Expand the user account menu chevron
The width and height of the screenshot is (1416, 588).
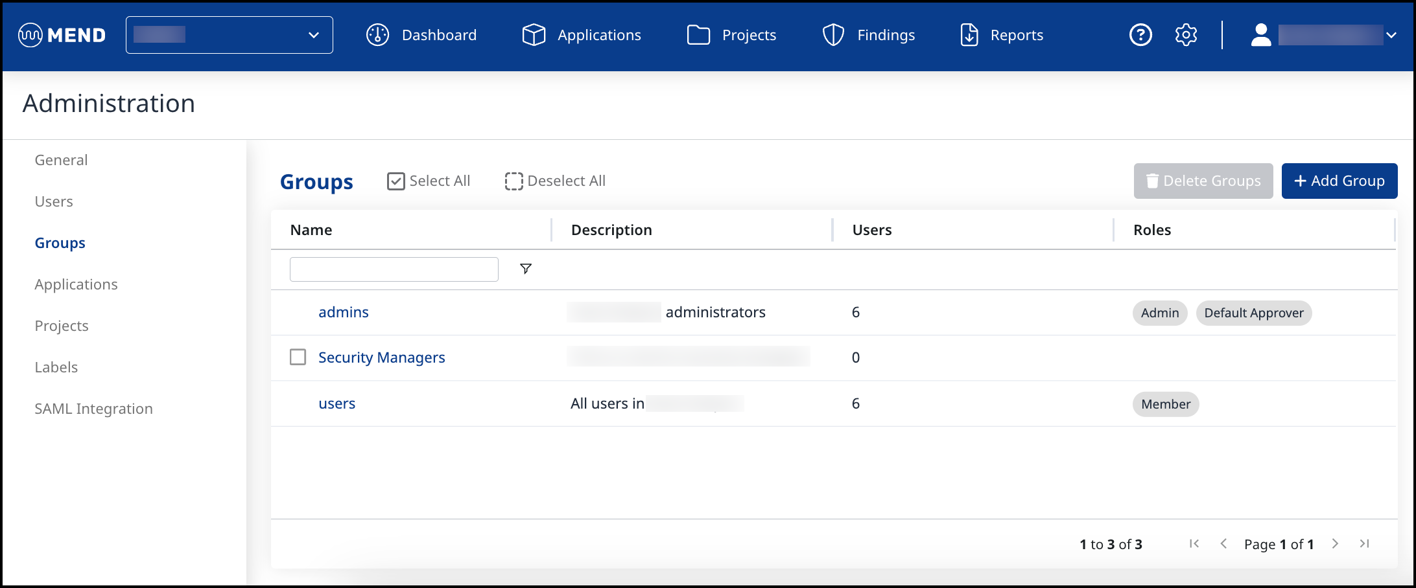point(1391,35)
